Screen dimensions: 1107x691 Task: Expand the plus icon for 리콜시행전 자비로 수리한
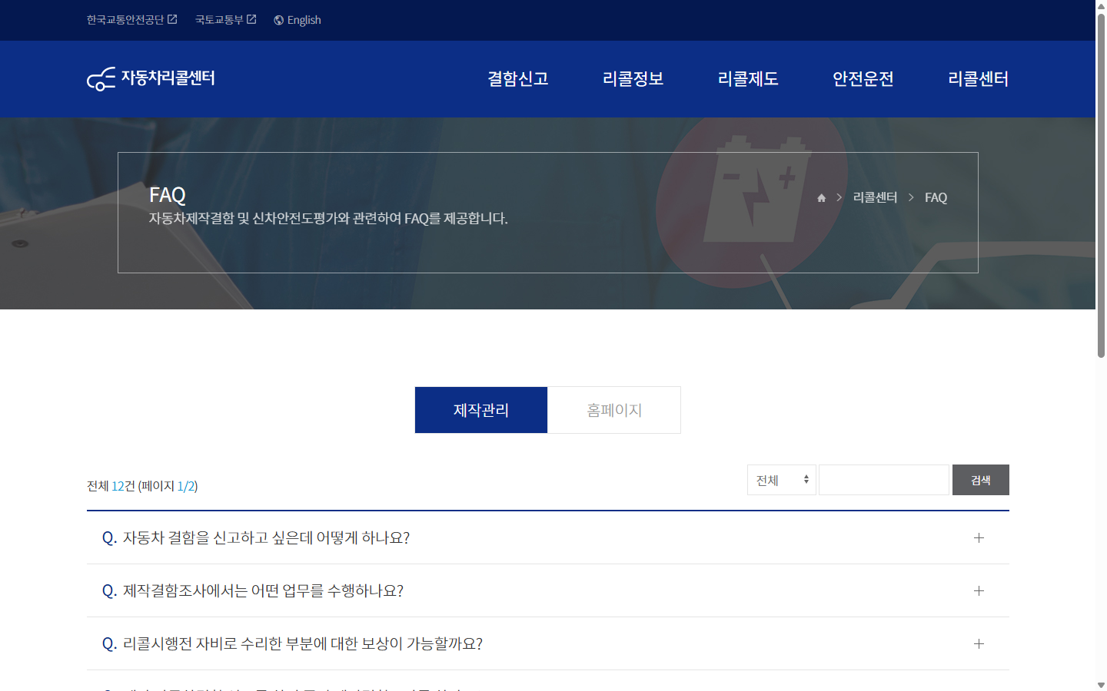click(979, 644)
